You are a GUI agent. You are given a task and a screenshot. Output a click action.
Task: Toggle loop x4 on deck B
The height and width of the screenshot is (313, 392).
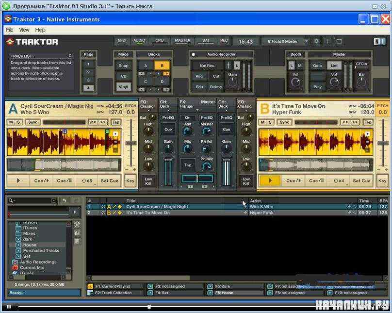[x=339, y=181]
